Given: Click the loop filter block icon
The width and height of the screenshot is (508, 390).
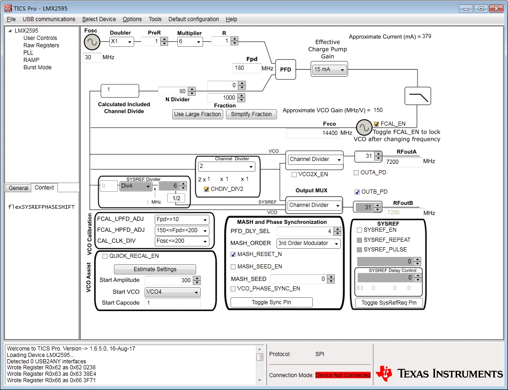Looking at the screenshot, I should 418,96.
